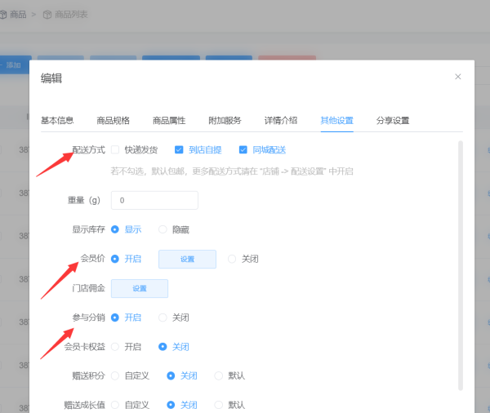
Task: Select 关闭 for 参与分销
Action: click(163, 318)
